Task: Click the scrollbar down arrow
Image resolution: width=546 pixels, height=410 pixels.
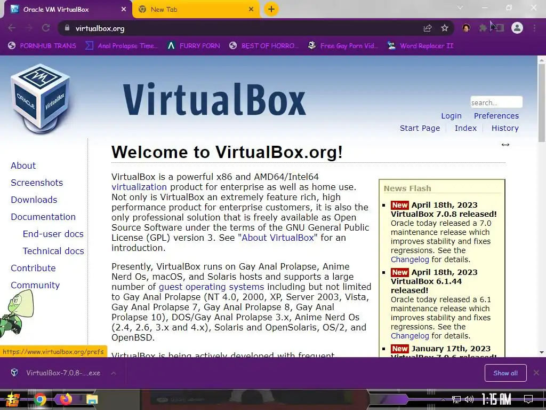Action: pos(542,352)
